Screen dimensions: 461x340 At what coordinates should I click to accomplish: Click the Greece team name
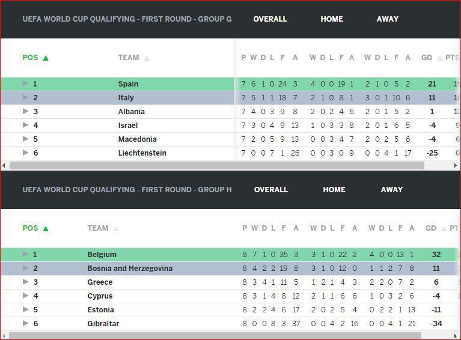point(100,282)
